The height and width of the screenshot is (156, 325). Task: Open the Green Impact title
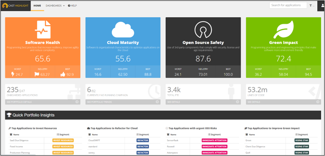click(x=284, y=42)
